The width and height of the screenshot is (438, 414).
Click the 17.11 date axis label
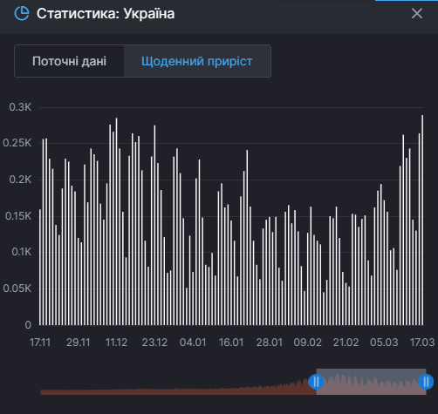(x=40, y=343)
